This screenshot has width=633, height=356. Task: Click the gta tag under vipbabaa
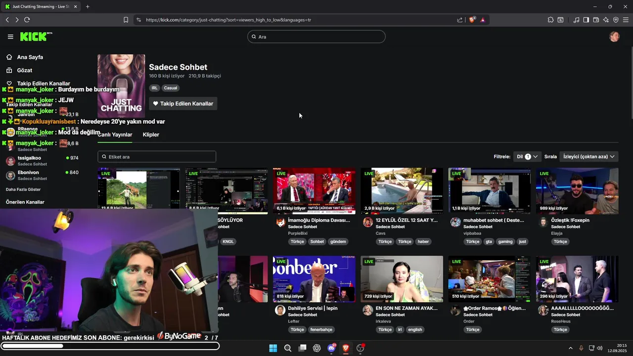tap(489, 242)
